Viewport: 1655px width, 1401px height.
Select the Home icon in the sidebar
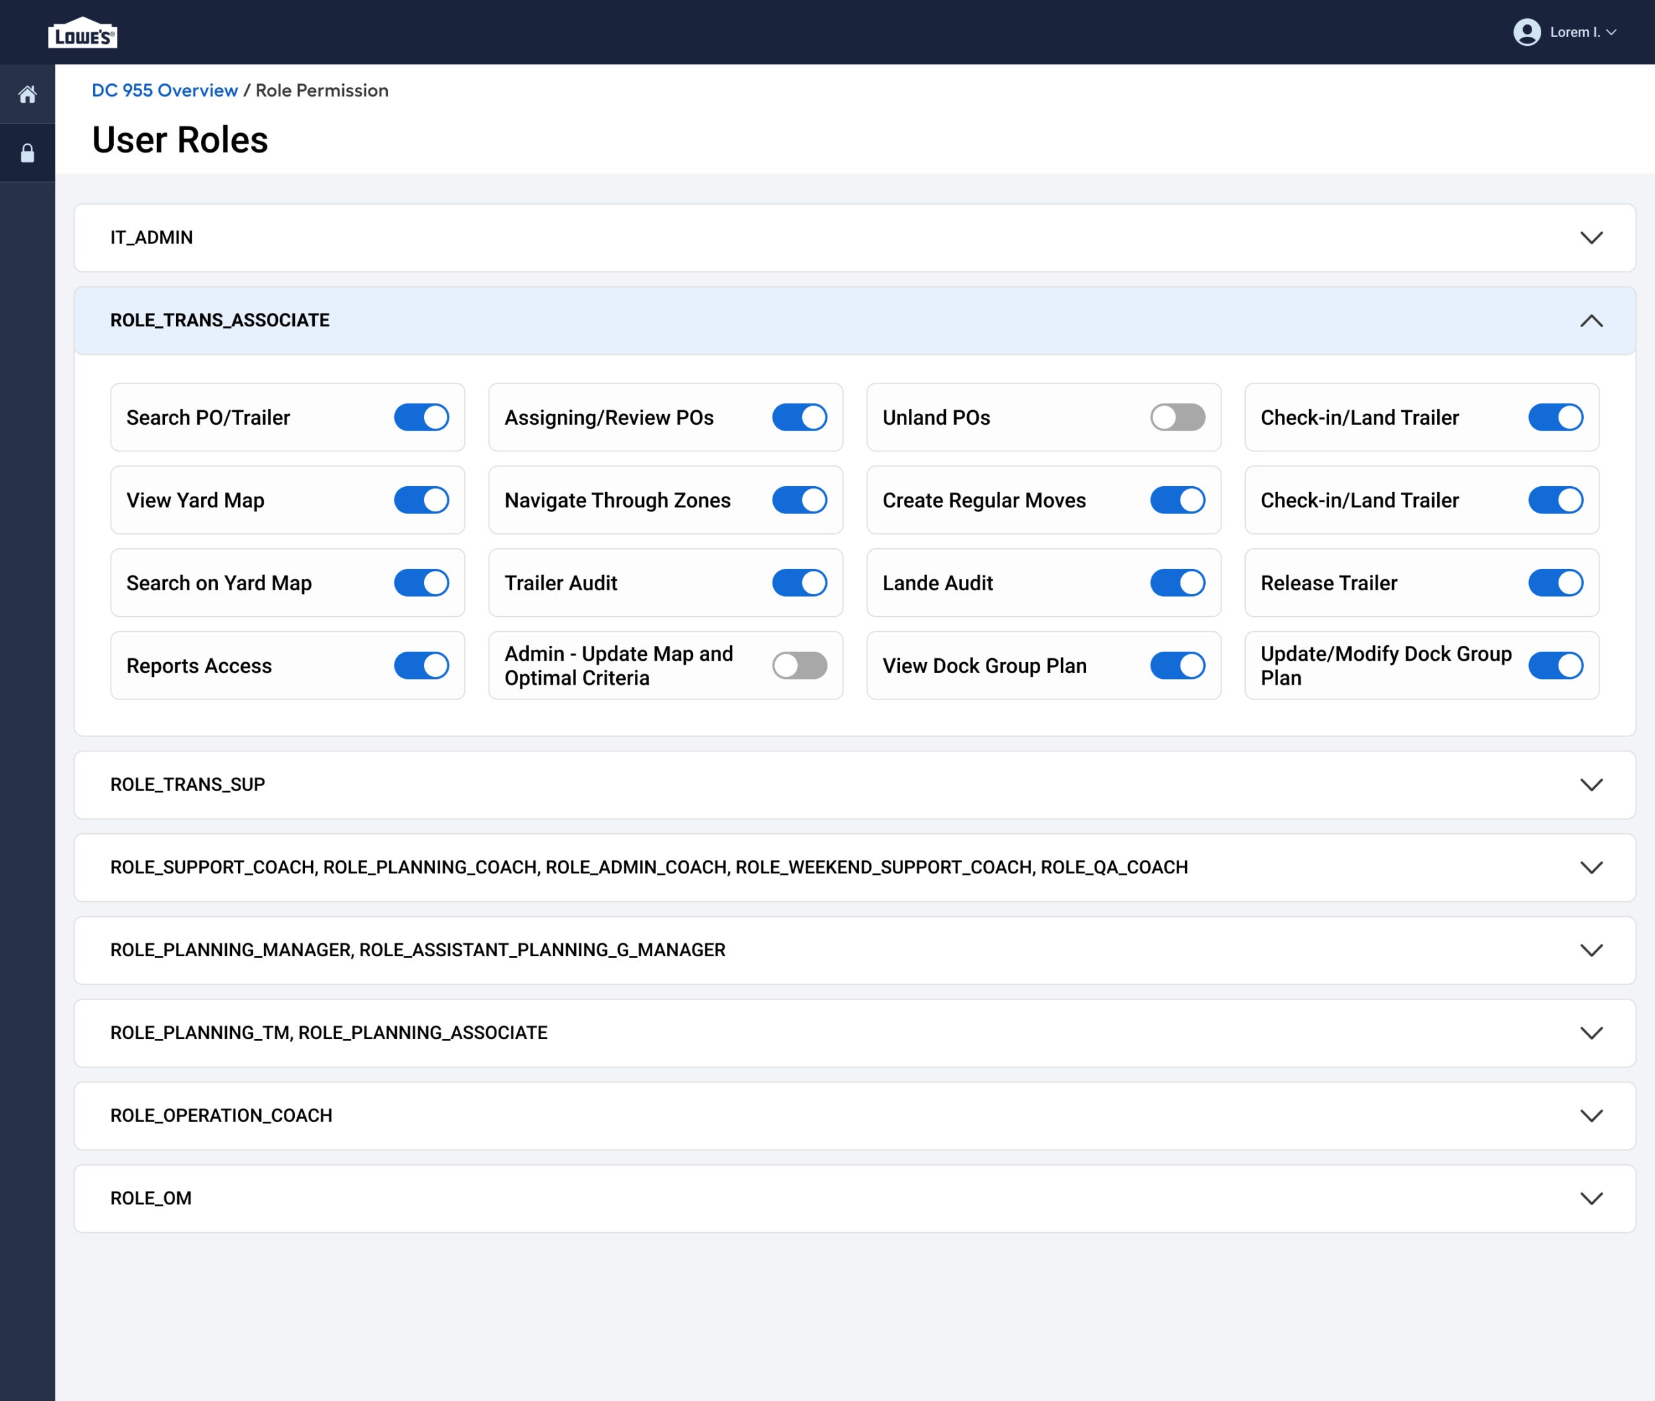click(x=27, y=95)
